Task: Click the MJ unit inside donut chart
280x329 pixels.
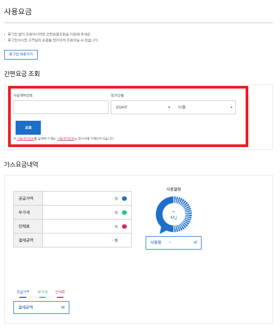Action: [174, 217]
